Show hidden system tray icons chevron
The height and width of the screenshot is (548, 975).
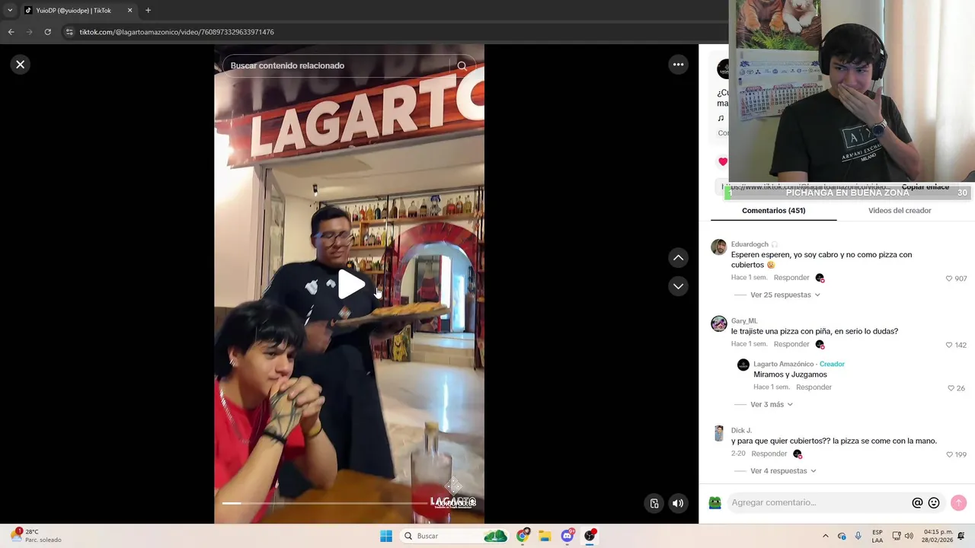point(825,536)
